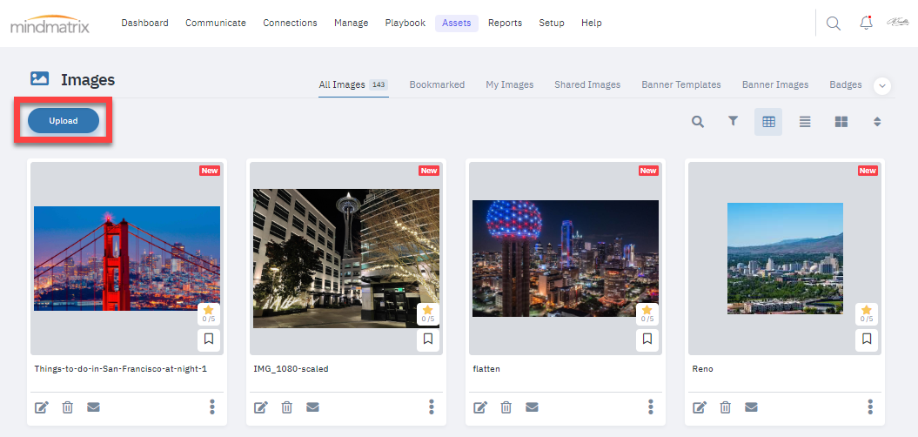The image size is (918, 437).
Task: Open global search magnifier in header
Action: pos(833,24)
